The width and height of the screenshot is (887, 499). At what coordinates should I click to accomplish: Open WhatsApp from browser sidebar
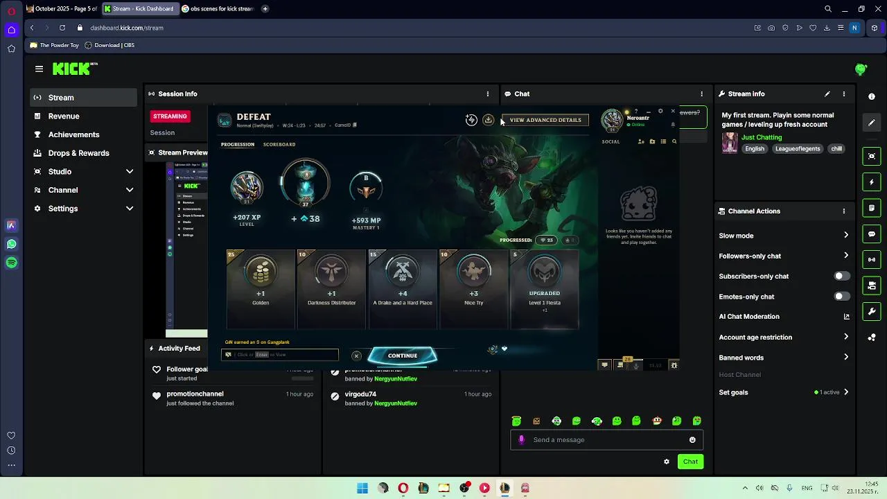[x=11, y=244]
